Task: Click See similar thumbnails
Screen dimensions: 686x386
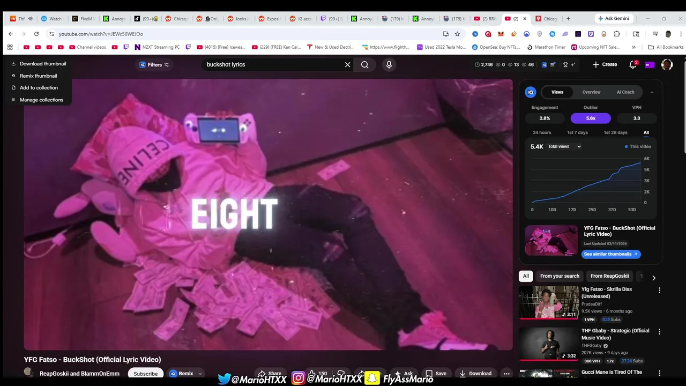Action: pos(611,254)
